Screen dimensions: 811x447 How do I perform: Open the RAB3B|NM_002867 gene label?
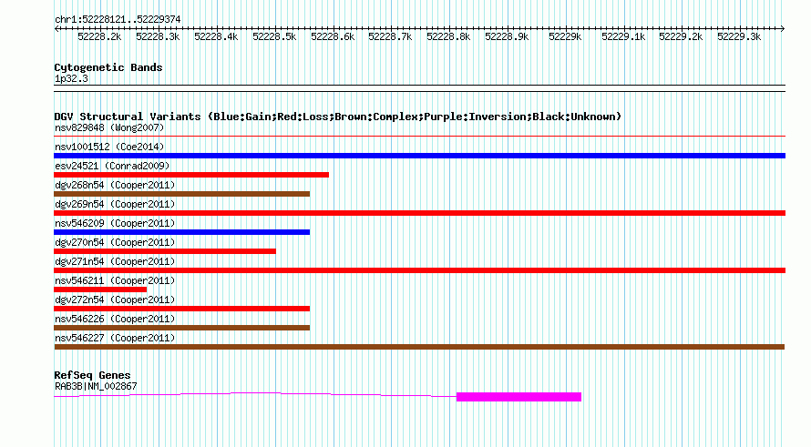[96, 387]
